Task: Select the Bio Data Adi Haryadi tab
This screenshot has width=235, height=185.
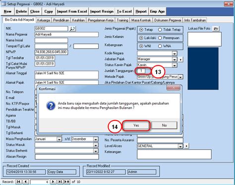Action: point(19,20)
